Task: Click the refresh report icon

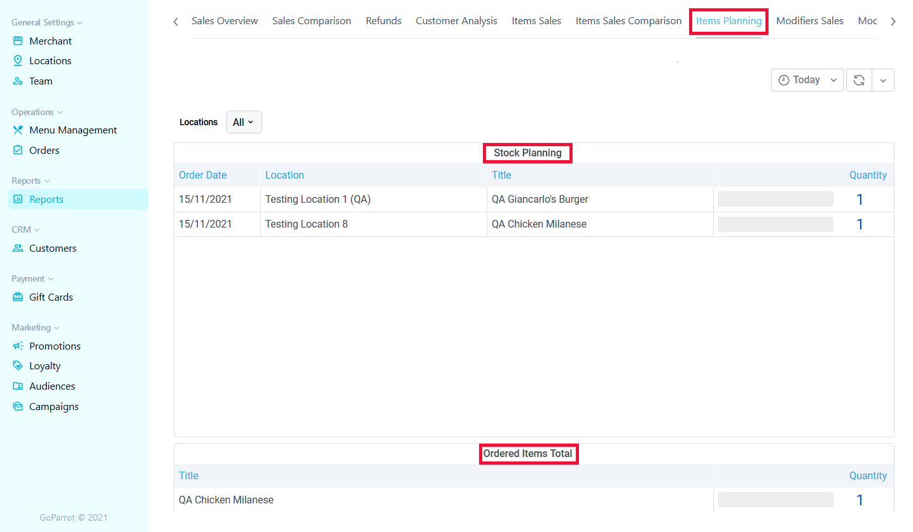Action: 859,80
